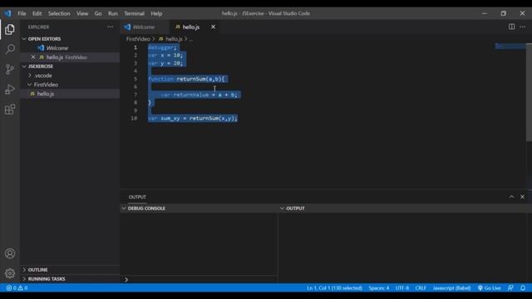Image resolution: width=532 pixels, height=299 pixels.
Task: Click line number 10 in gutter
Action: [x=134, y=118]
